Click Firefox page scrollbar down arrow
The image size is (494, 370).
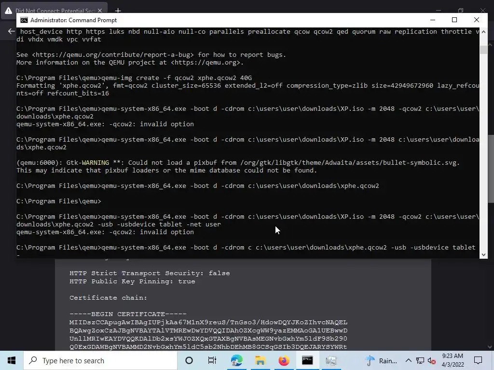click(490, 347)
